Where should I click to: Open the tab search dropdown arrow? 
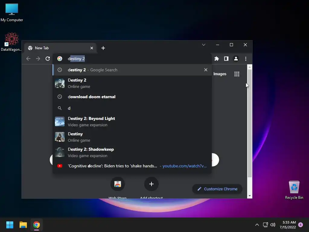[x=204, y=45]
